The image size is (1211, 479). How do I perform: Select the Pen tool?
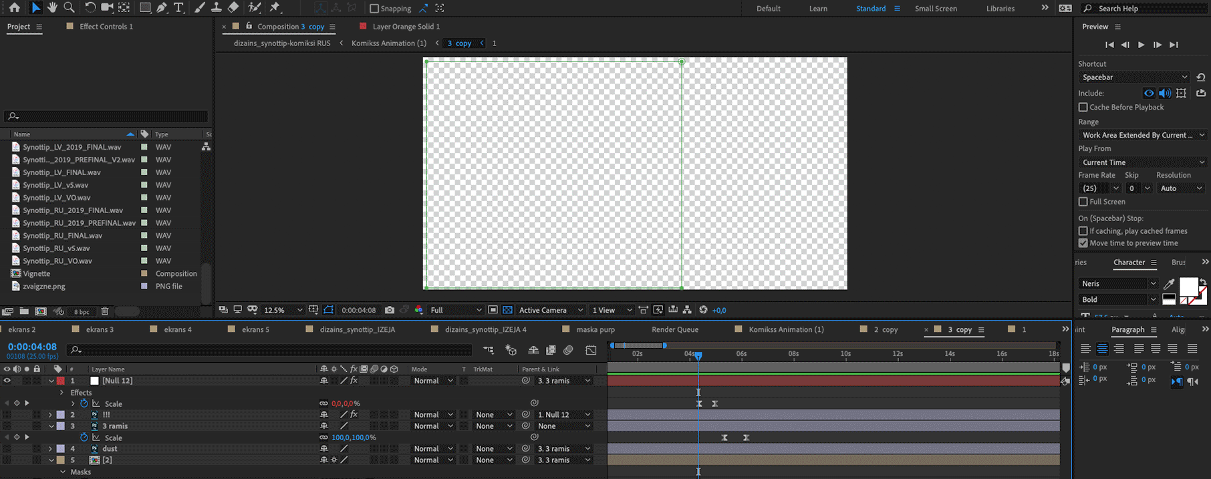tap(162, 8)
